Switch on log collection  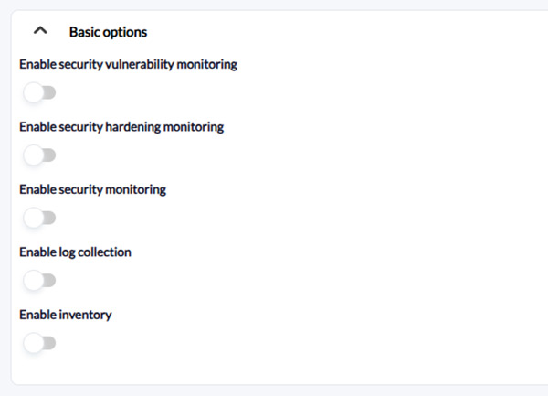click(x=40, y=281)
